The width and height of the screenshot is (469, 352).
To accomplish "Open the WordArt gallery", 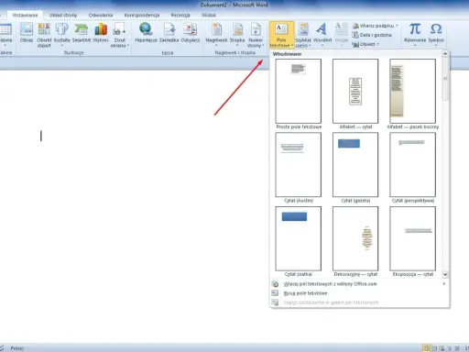I will tap(322, 35).
